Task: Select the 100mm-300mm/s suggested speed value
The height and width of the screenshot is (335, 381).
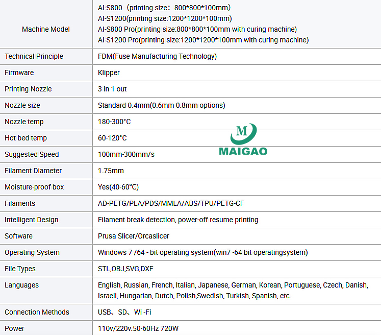Action: tap(126, 154)
